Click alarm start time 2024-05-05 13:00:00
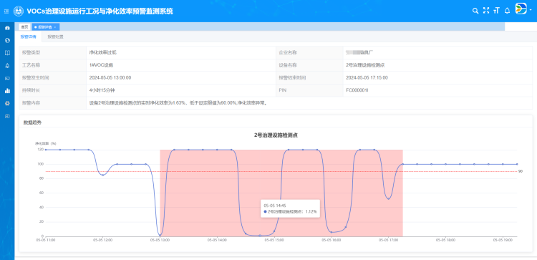The image size is (537, 260). click(110, 78)
